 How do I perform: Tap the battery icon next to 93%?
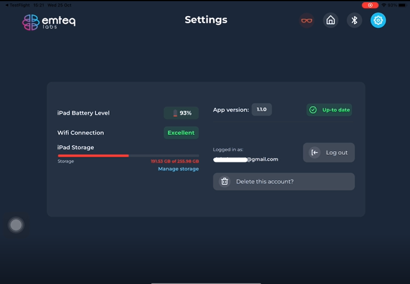click(175, 113)
